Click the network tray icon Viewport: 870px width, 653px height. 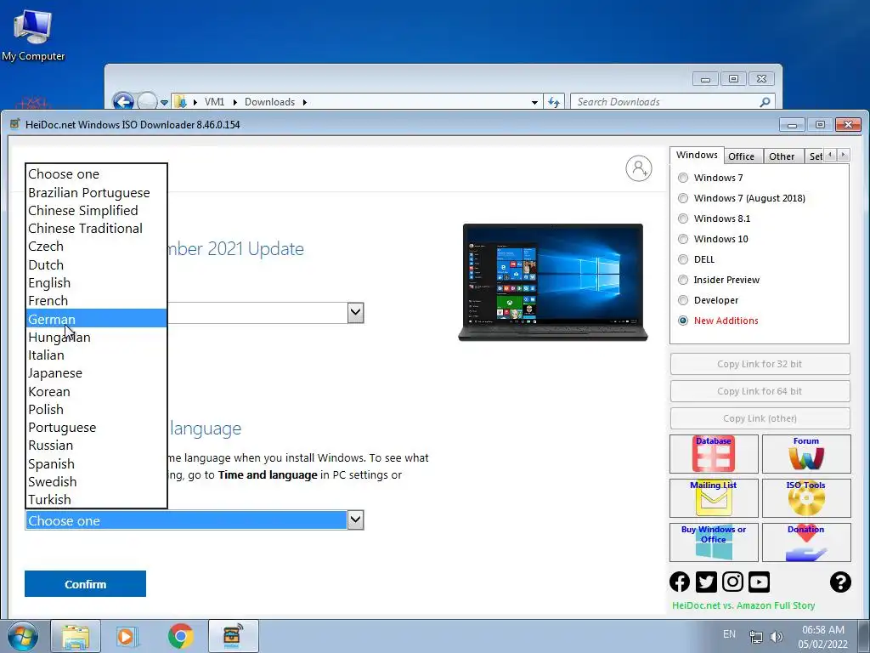(x=755, y=636)
